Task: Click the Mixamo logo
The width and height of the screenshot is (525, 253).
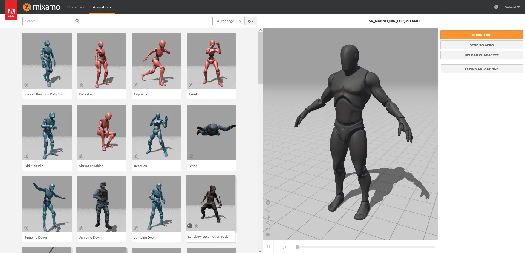Action: (42, 7)
